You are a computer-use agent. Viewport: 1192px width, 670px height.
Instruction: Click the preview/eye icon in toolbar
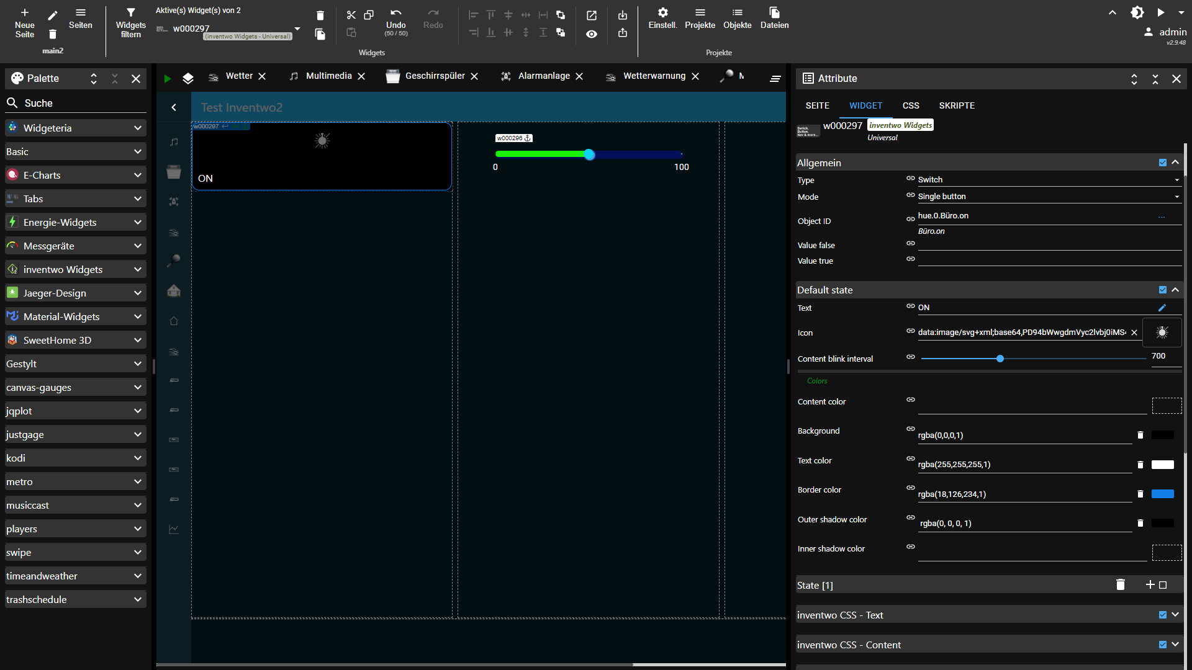(x=591, y=34)
